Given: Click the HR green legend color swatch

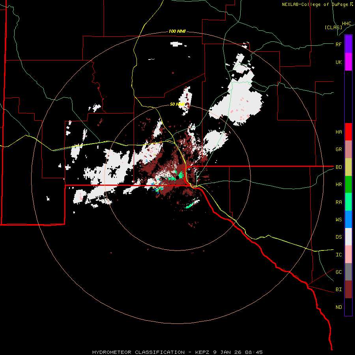Looking at the screenshot, I should (x=348, y=185).
